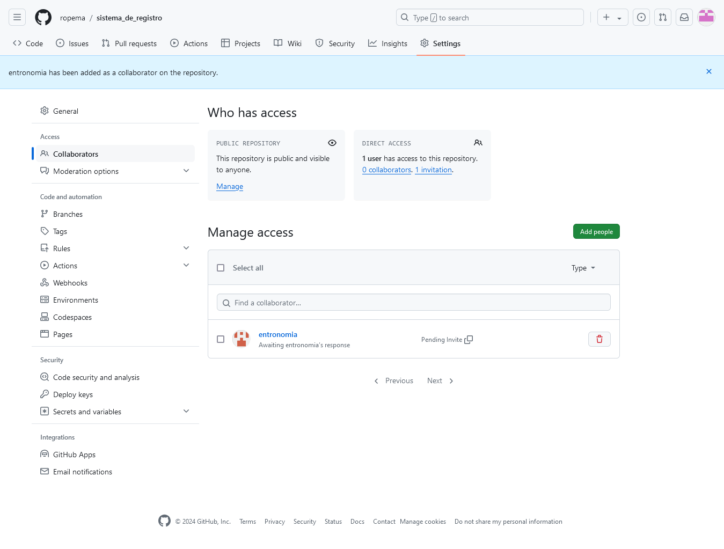Open the Status footer link
Image resolution: width=724 pixels, height=549 pixels.
tap(333, 521)
